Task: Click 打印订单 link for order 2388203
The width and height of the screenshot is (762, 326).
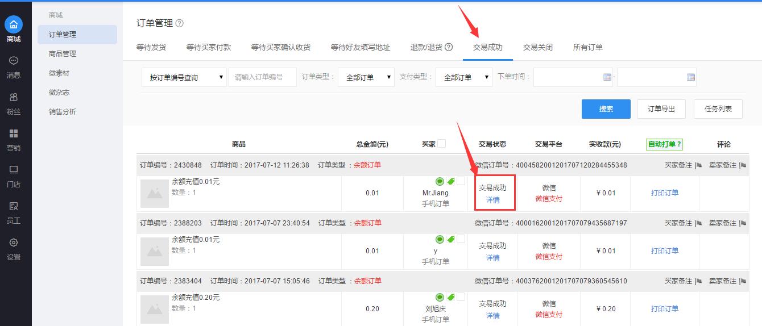Action: click(x=665, y=250)
